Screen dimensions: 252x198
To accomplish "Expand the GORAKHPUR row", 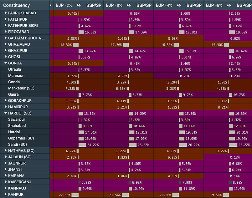I will (x=6, y=100).
